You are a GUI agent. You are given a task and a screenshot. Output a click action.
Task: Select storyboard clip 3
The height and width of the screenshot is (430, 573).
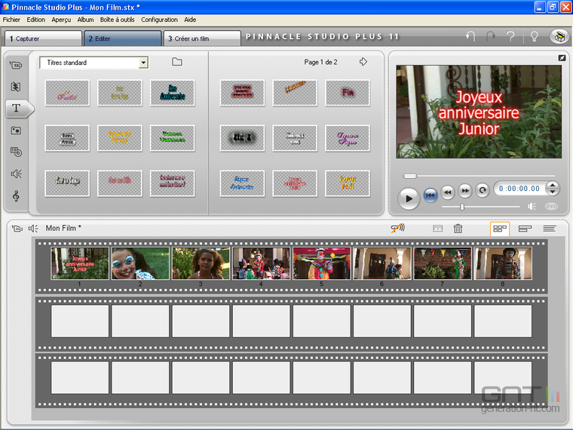[x=201, y=263]
